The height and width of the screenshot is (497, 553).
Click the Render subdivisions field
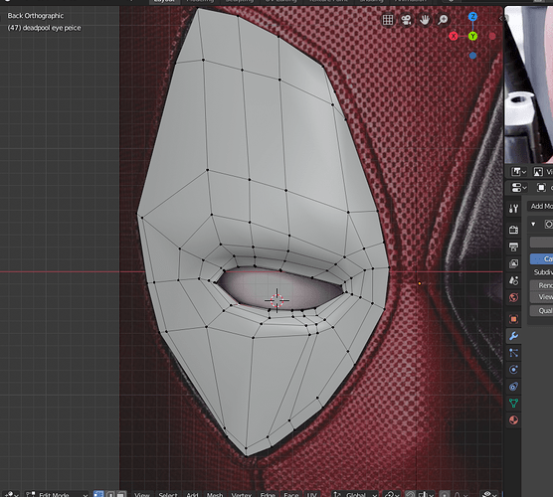coord(541,285)
